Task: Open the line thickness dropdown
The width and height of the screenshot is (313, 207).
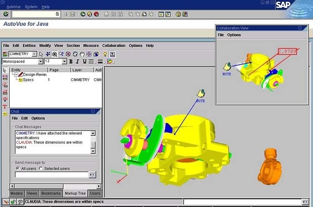Action: [101, 62]
